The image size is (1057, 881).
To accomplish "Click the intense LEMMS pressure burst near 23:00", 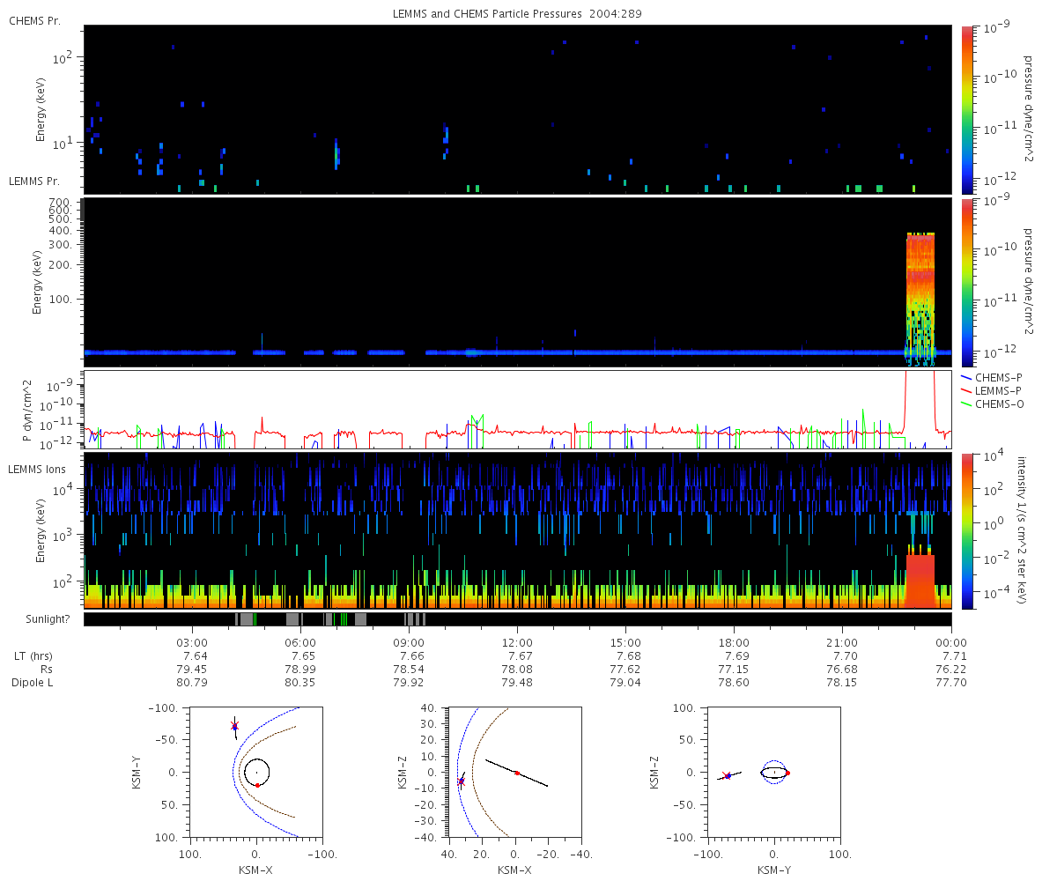I will coord(920,295).
